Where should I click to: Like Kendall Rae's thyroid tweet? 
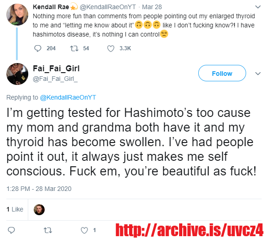tap(111, 48)
